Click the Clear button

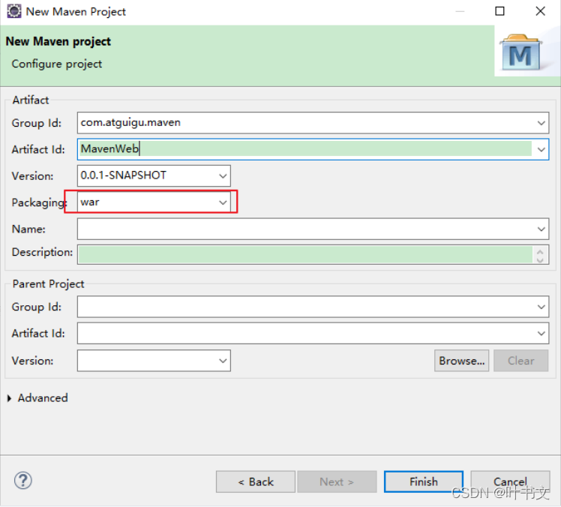tap(521, 361)
